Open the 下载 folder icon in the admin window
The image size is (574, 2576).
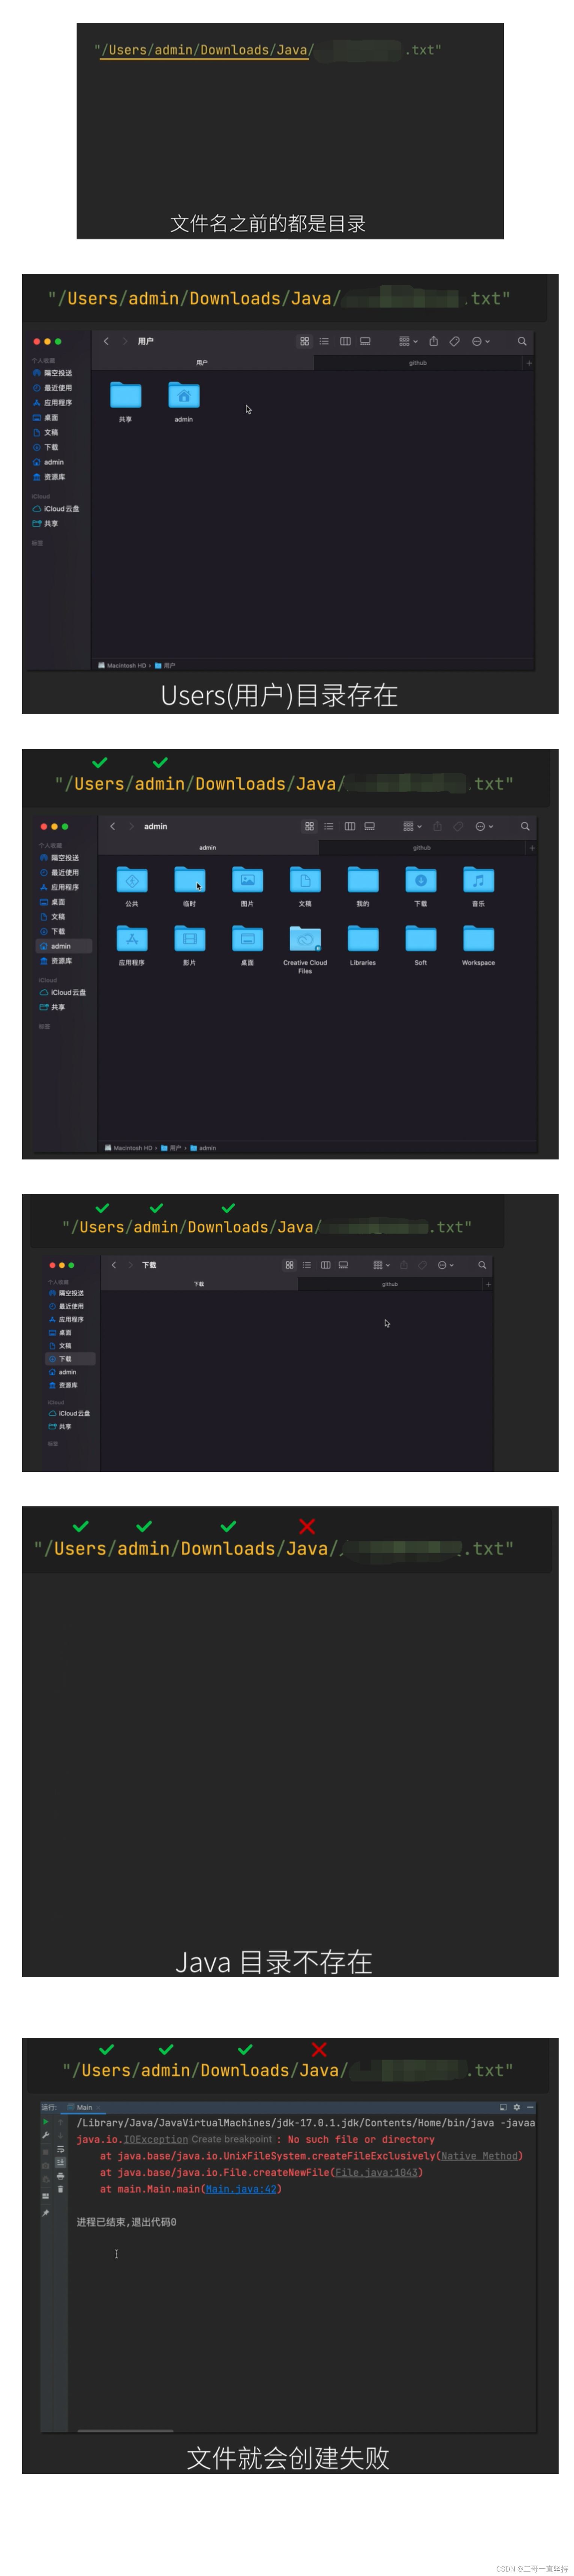(421, 880)
